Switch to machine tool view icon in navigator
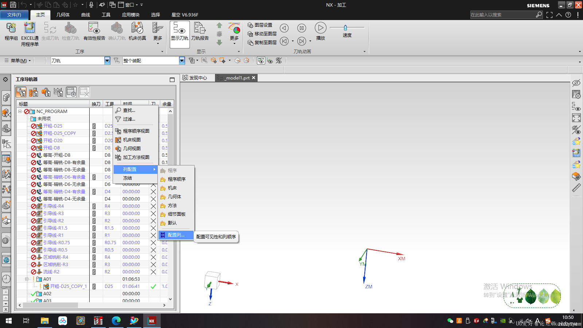Viewport: 583px width, 328px height. 34,92
